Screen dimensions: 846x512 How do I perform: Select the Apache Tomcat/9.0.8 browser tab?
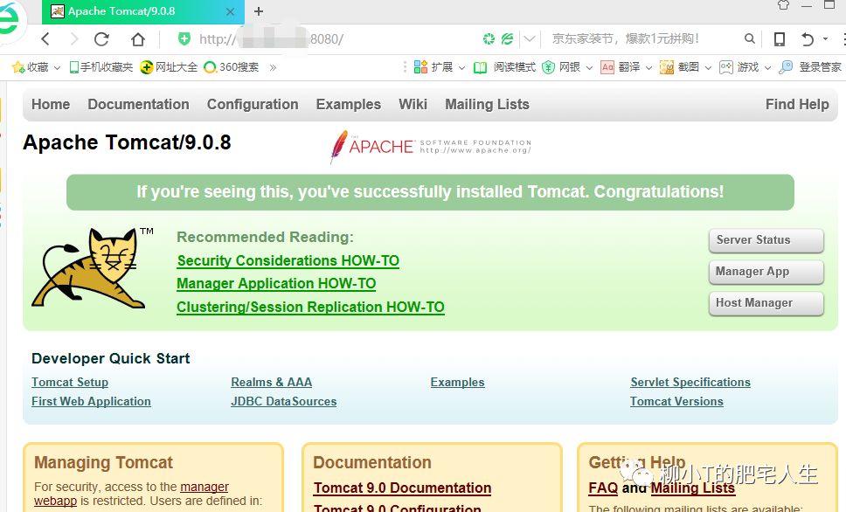coord(143,11)
